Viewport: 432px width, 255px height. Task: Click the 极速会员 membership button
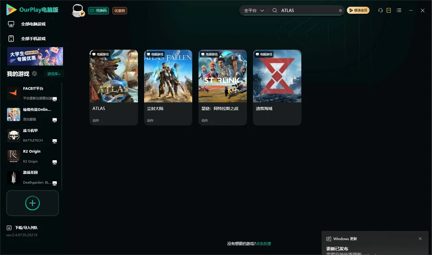pos(358,10)
